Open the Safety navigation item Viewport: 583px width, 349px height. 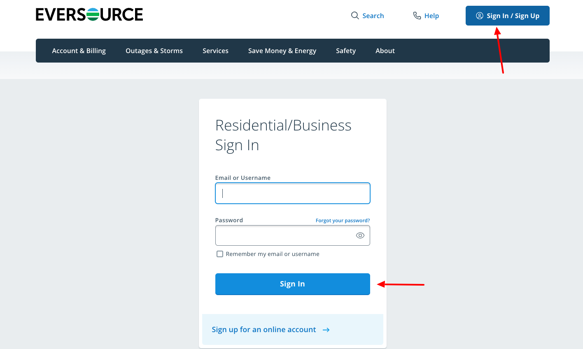click(346, 50)
